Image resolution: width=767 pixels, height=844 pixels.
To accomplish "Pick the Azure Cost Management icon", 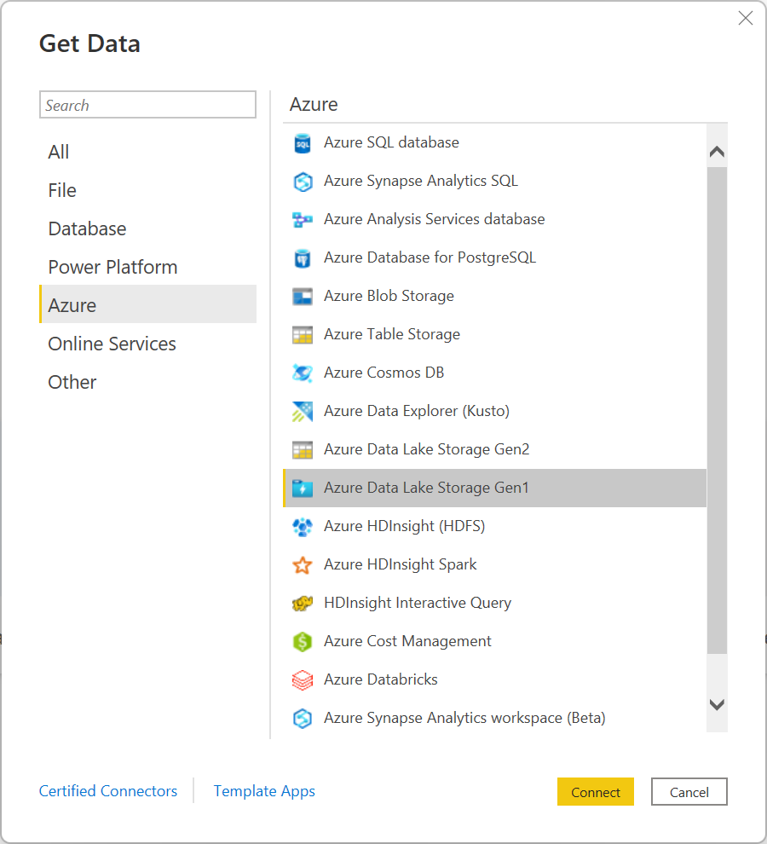I will pos(303,642).
